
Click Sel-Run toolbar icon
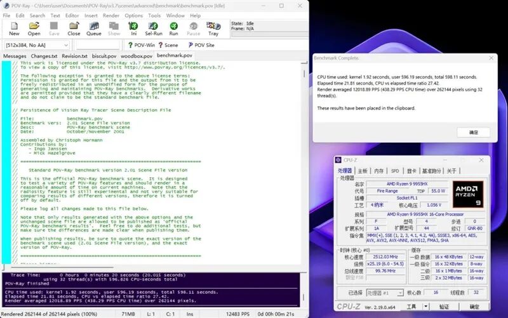pyautogui.click(x=154, y=29)
